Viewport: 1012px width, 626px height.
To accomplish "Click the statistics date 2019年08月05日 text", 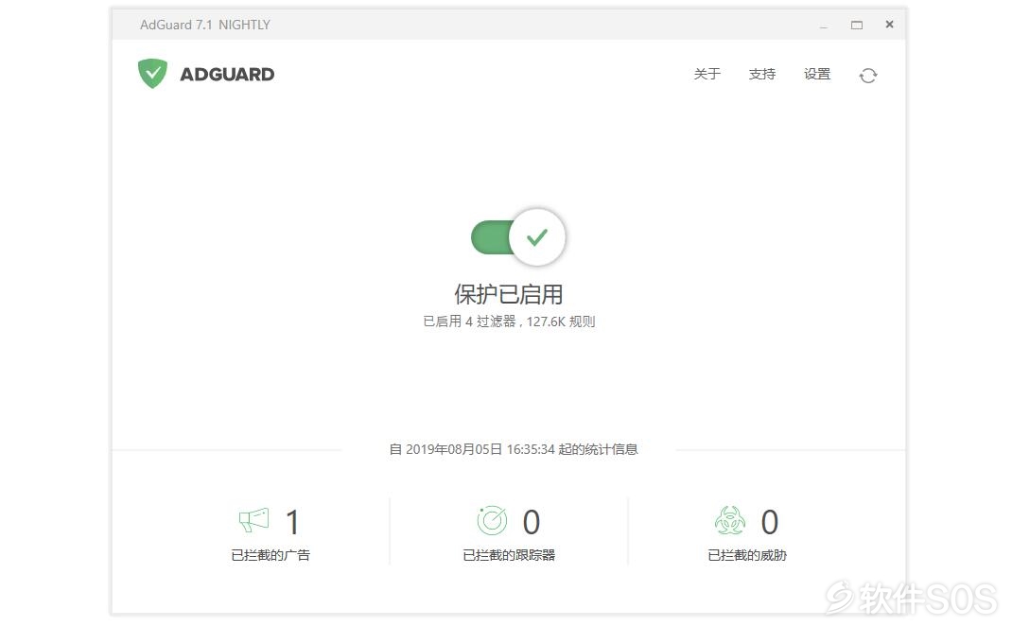I will point(454,449).
